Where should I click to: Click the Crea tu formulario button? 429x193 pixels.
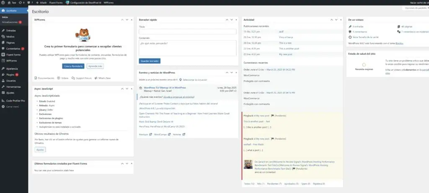pos(73,66)
